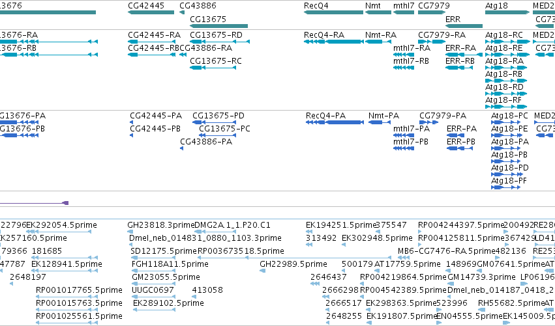
Task: Click the 413058 EST label
Action: tap(207, 290)
